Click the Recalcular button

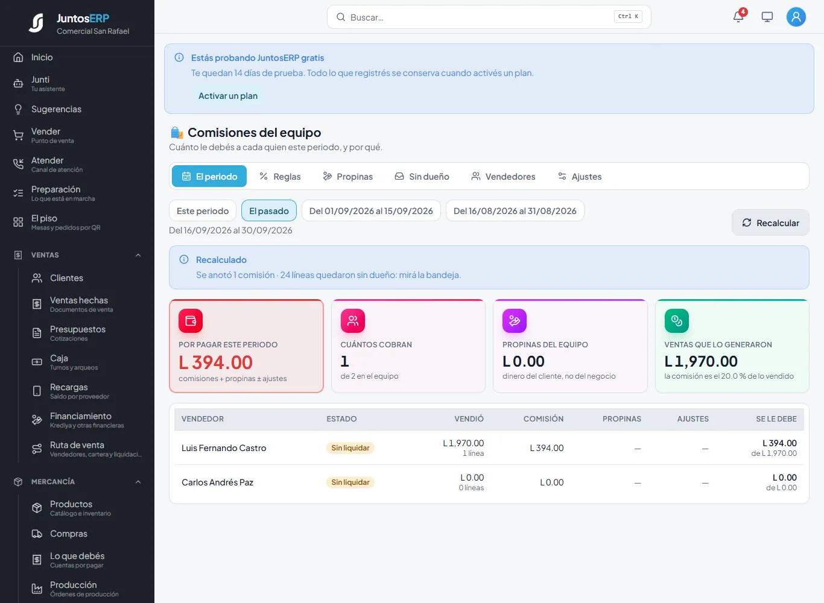(770, 223)
